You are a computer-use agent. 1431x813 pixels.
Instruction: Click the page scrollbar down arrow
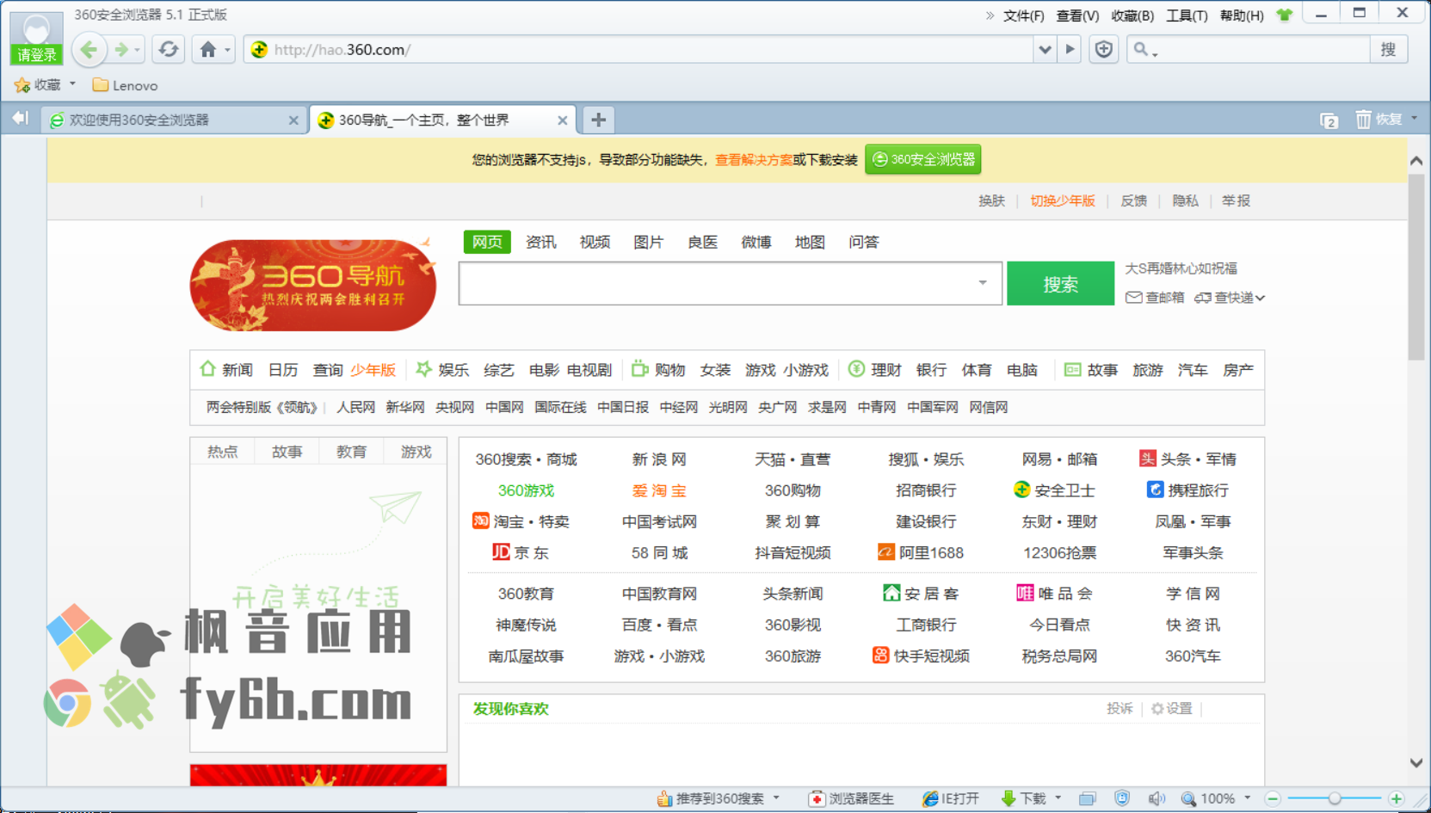(x=1416, y=762)
